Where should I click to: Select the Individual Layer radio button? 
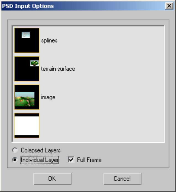point(15,160)
